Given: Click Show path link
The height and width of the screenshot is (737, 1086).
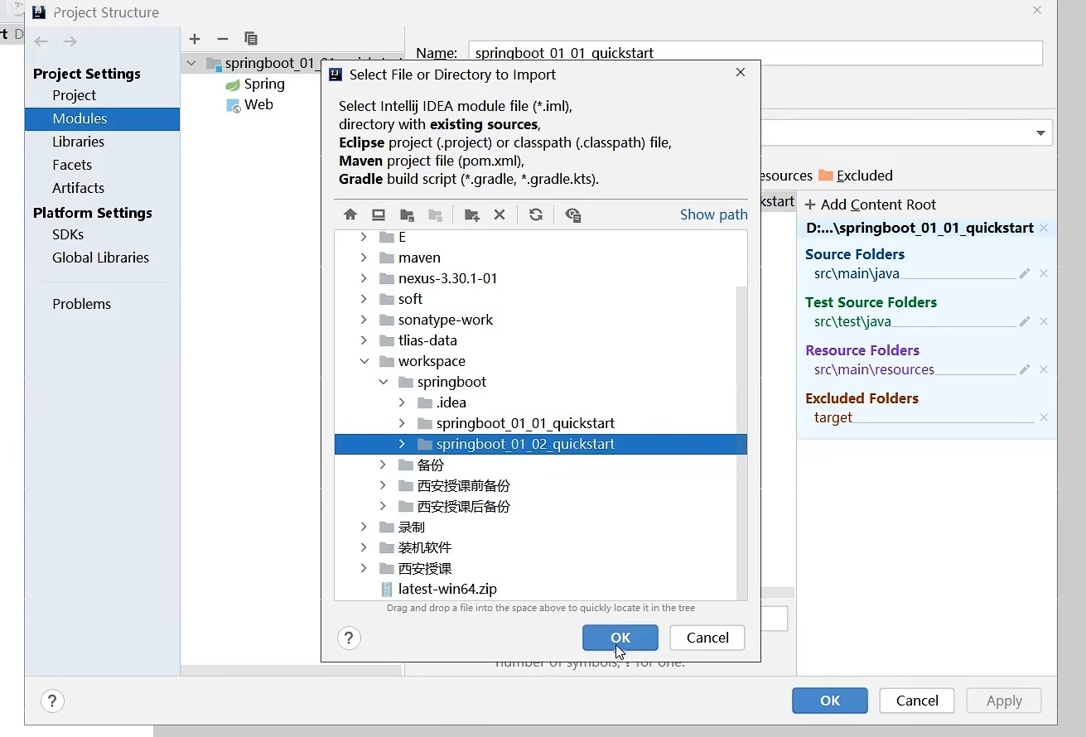Looking at the screenshot, I should coord(713,214).
